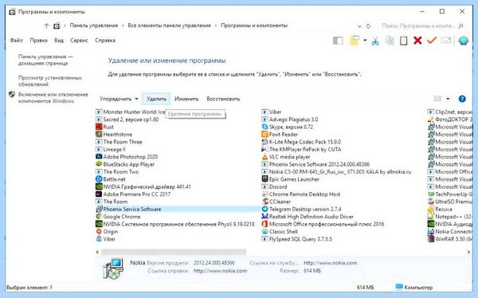478x298 pixels.
Task: Click Все элементы панели управления breadcrumb
Action: pyautogui.click(x=169, y=25)
